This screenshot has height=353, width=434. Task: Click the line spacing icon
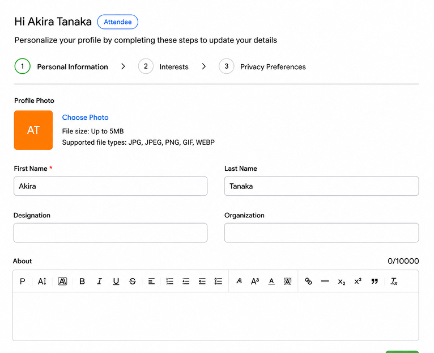click(x=218, y=281)
